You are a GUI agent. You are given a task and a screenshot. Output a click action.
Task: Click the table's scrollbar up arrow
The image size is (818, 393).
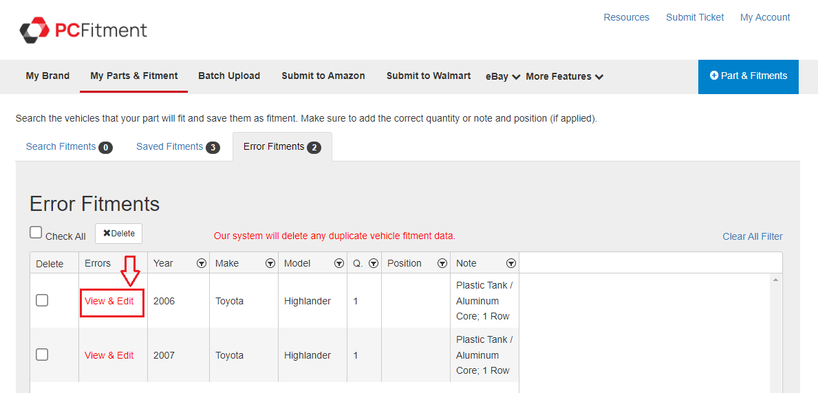coord(776,280)
